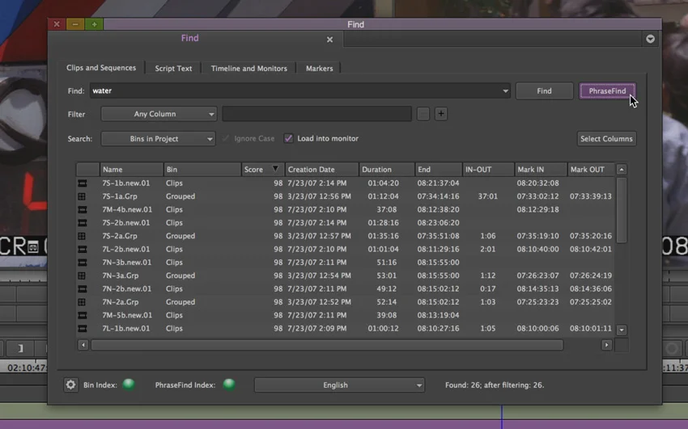Toggle the Ignore Case checkbox

tap(226, 138)
